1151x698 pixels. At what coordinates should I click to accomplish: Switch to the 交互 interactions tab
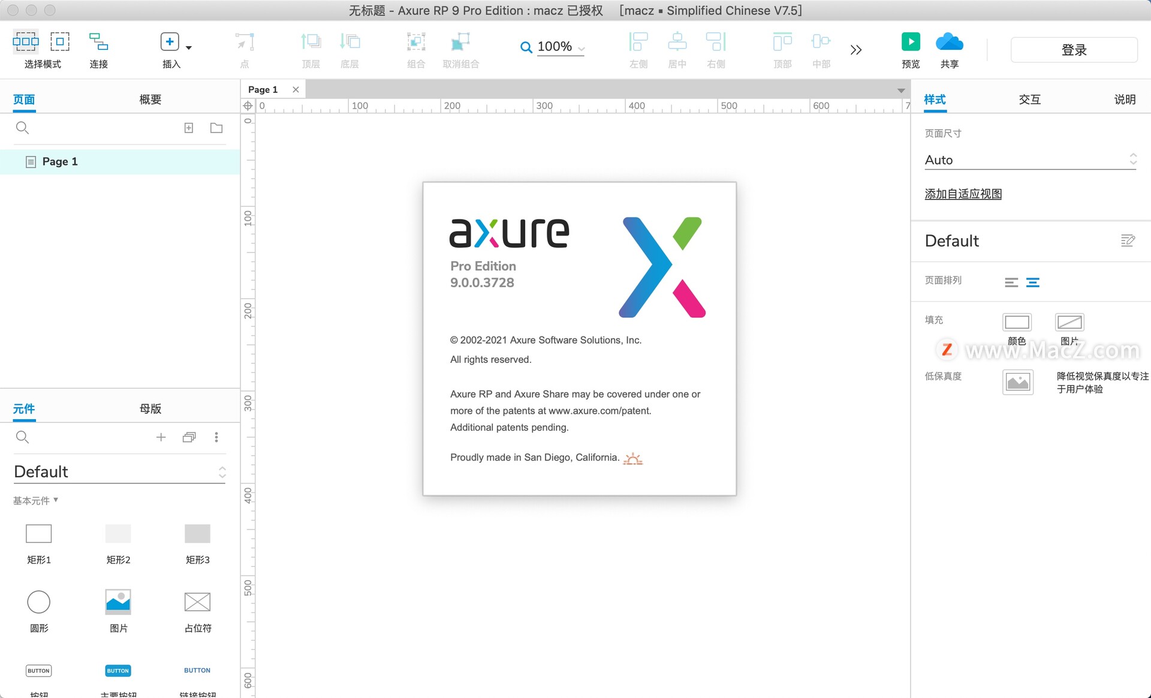point(1029,100)
